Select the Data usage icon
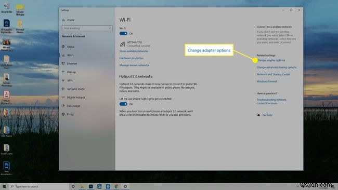This screenshot has width=338, height=190. pos(63,106)
